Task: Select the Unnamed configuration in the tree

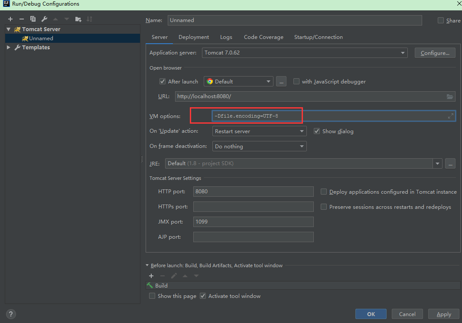Action: tap(72, 38)
